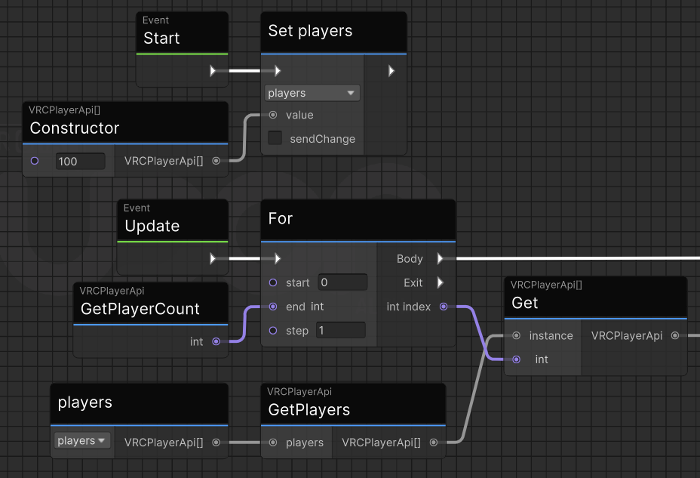Click the int output port on GetPlayerCount
Image resolution: width=700 pixels, height=478 pixels.
click(216, 341)
